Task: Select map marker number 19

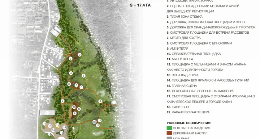Action: [98, 125]
